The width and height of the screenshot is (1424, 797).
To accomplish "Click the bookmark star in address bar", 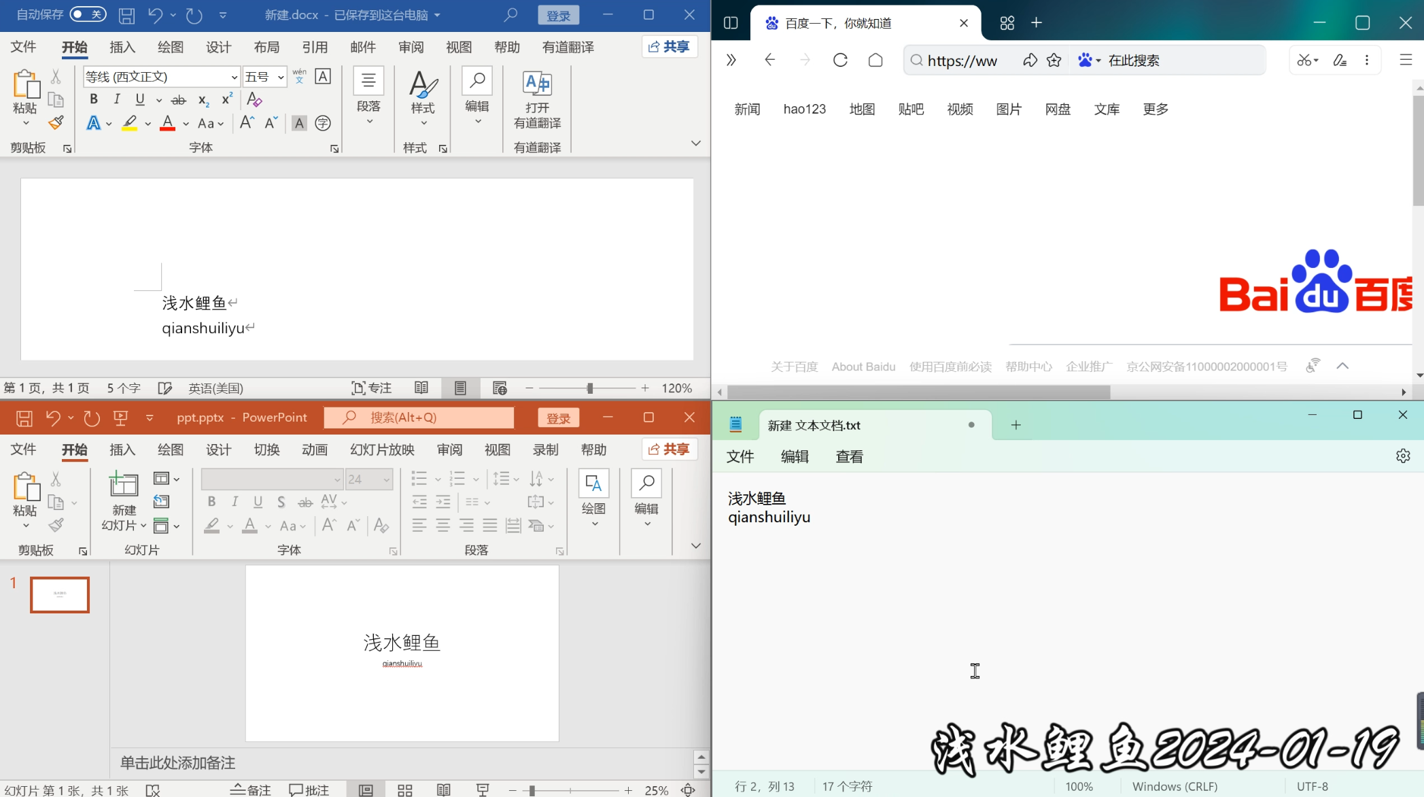I will pos(1054,60).
